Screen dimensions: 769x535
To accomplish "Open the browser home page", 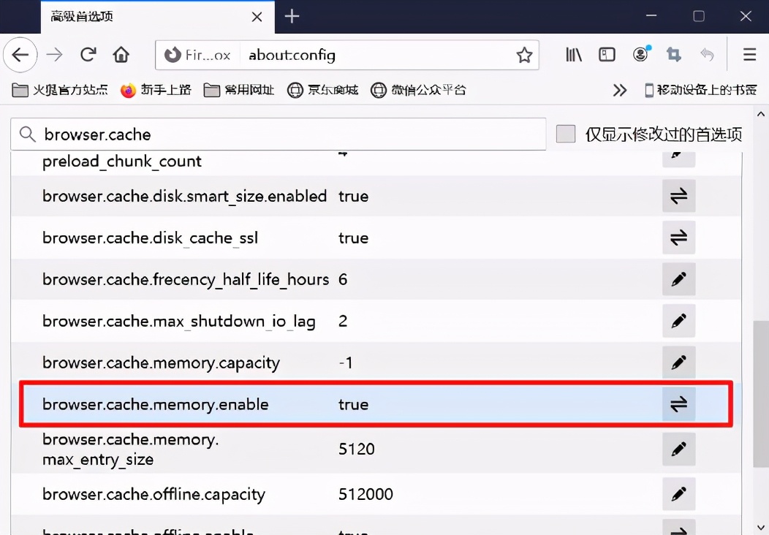I will [x=121, y=54].
